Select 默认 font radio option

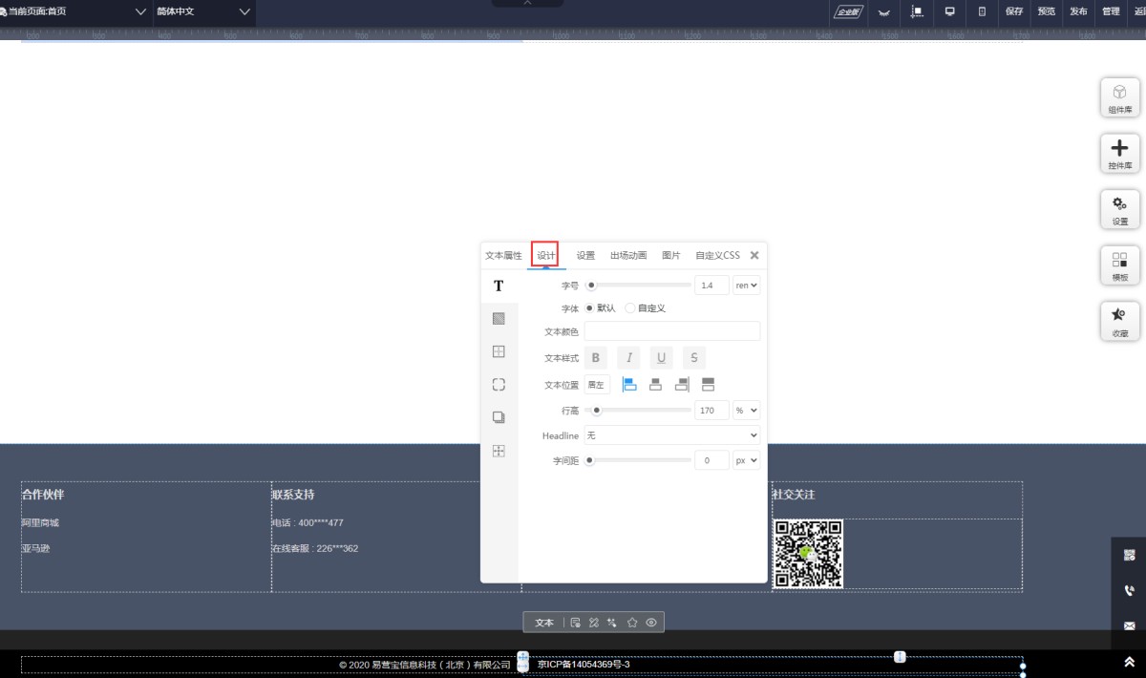tap(589, 308)
